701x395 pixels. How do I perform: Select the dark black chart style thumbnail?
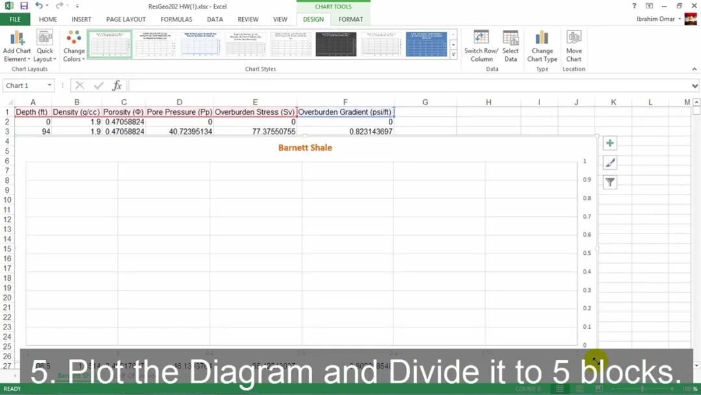(x=336, y=44)
